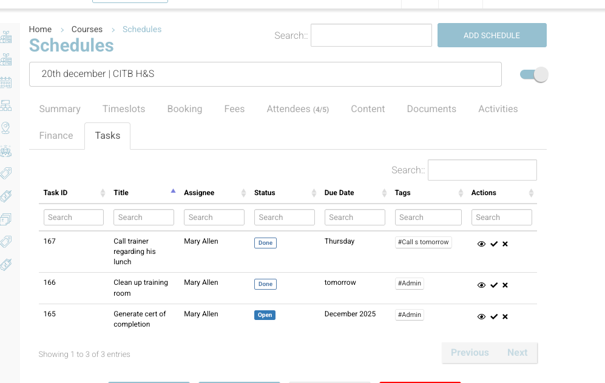The height and width of the screenshot is (383, 605).
Task: Open the calendar icon in the sidebar
Action: [x=6, y=82]
